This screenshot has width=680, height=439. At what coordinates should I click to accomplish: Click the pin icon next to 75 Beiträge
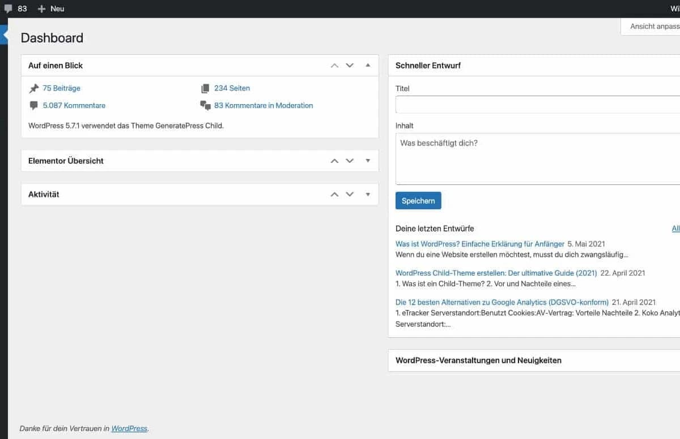click(x=33, y=88)
